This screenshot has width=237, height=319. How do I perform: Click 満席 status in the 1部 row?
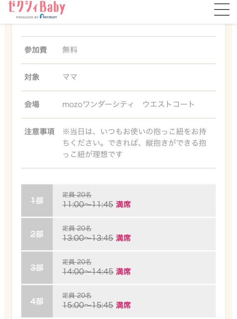123,205
